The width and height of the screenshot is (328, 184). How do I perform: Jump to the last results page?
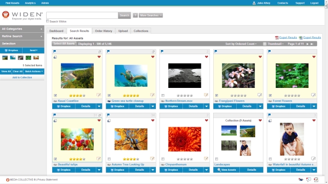[312, 44]
